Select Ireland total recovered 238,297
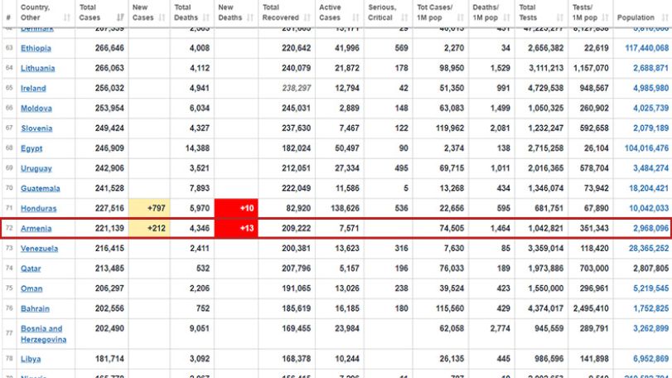 [x=296, y=89]
